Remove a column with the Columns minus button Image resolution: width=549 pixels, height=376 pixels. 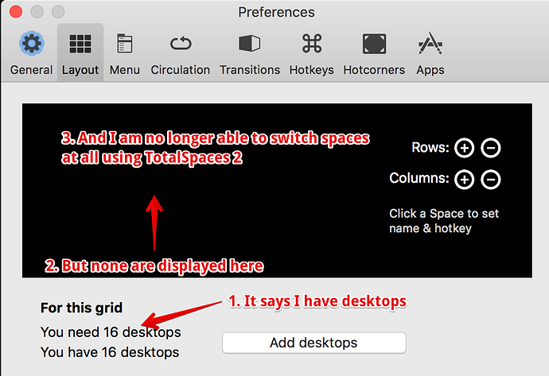tap(491, 180)
